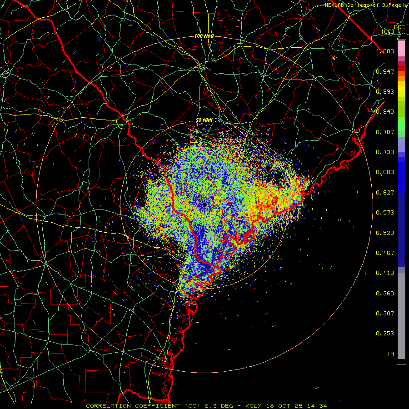Click the 0.413 value on the color scale
The image size is (409, 409).
(385, 273)
